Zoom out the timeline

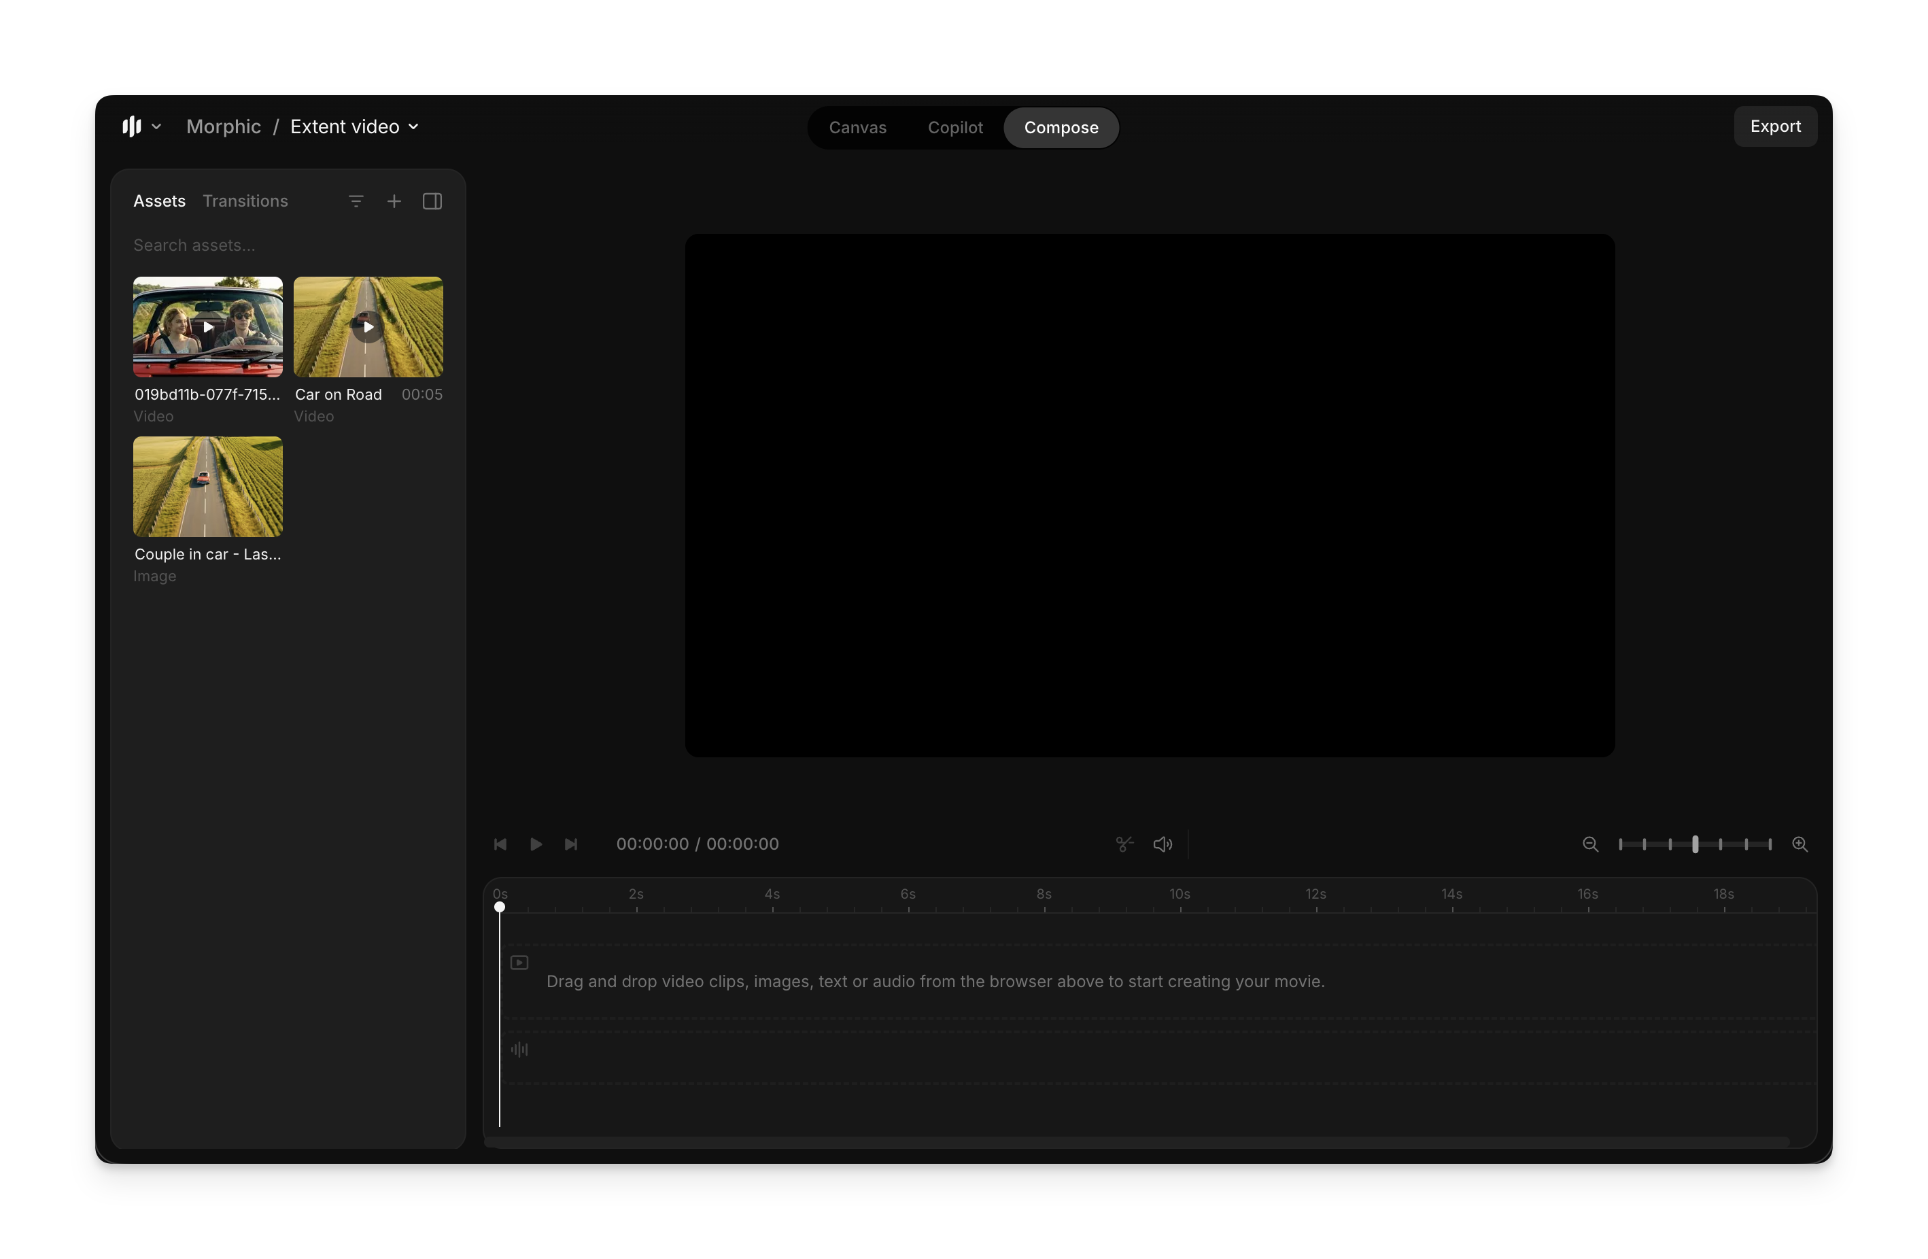(x=1589, y=844)
